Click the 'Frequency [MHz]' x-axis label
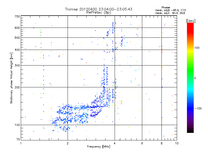208x156 pixels. click(99, 147)
